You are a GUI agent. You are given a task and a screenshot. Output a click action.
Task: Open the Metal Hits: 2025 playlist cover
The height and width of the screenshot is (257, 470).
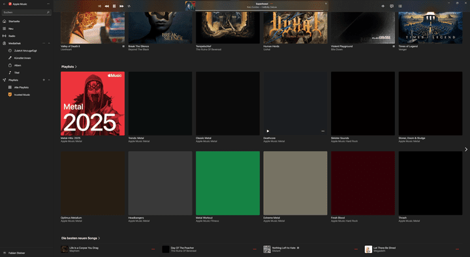point(93,104)
